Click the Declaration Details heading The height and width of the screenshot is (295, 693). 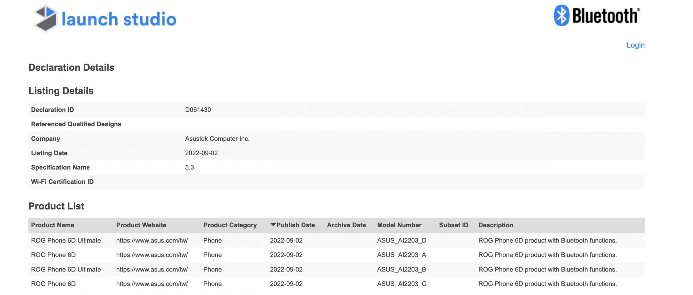(71, 67)
